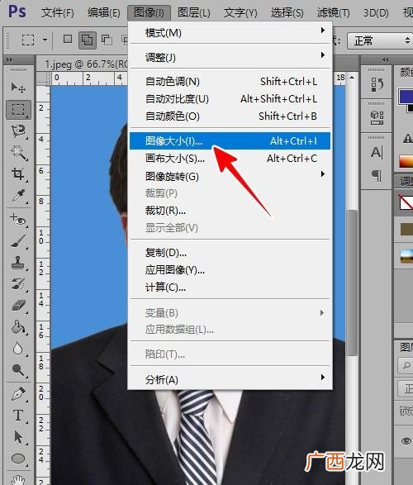Click the canvas scroll-up arrow
This screenshot has width=413, height=485.
pos(352,78)
